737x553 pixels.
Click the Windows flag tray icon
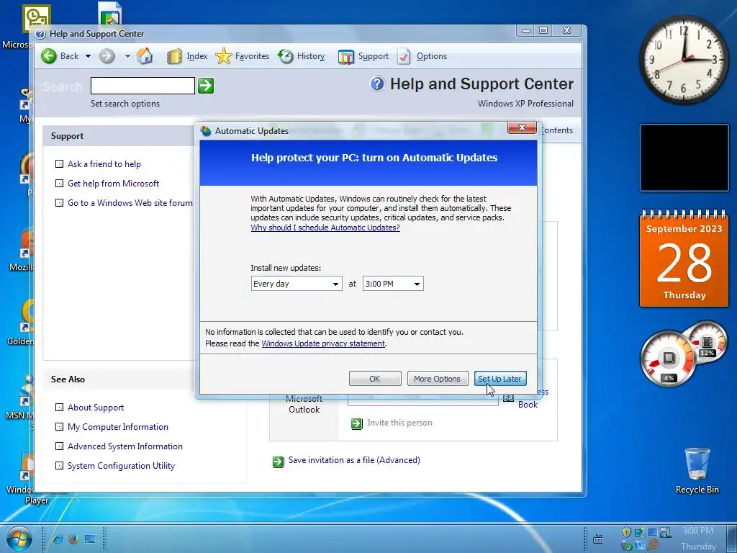665,532
